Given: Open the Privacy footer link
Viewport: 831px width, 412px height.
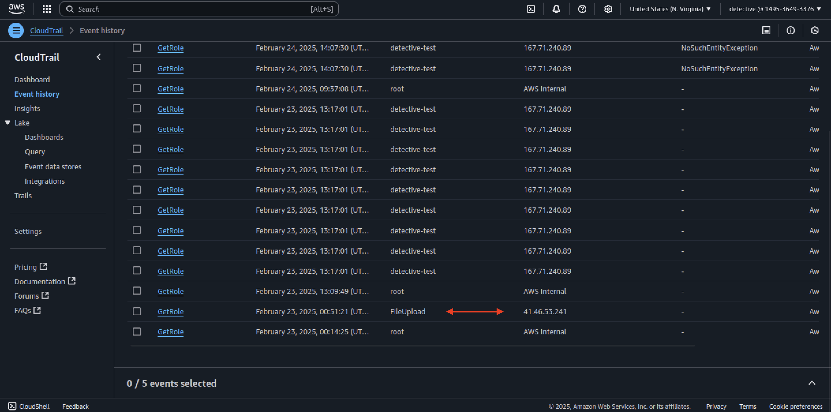Looking at the screenshot, I should [x=716, y=406].
